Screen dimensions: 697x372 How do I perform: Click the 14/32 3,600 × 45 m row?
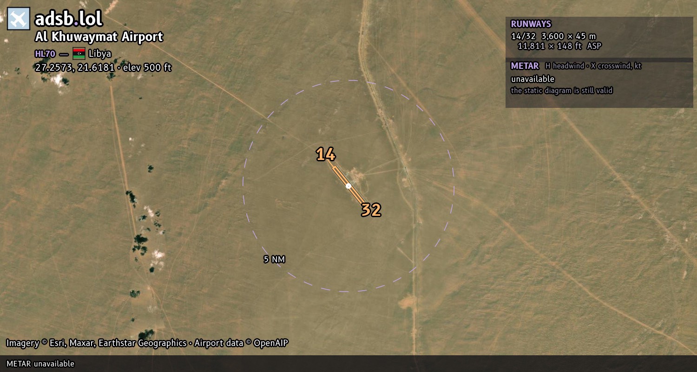(553, 36)
